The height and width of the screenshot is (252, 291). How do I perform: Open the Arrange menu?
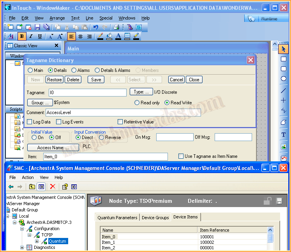(x=57, y=18)
